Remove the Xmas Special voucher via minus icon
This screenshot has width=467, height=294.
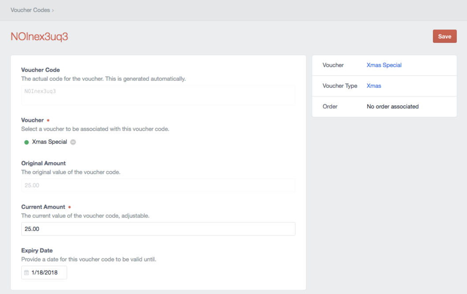point(73,142)
